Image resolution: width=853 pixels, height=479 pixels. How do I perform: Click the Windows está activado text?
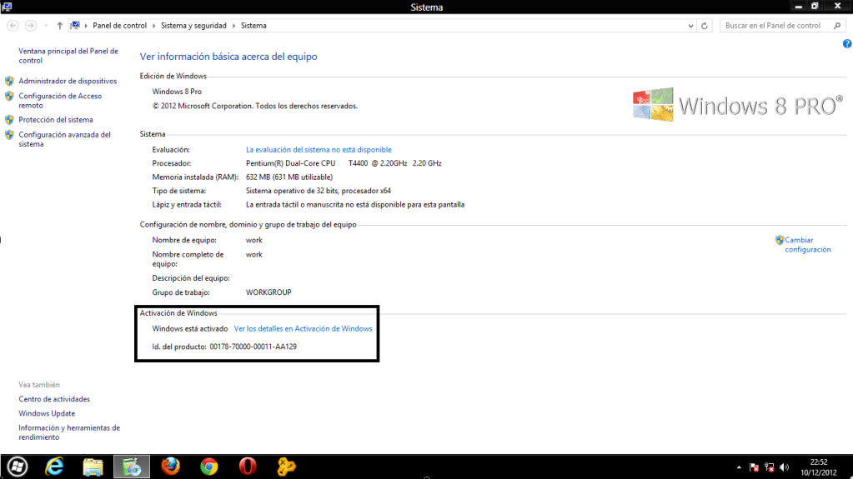(190, 328)
